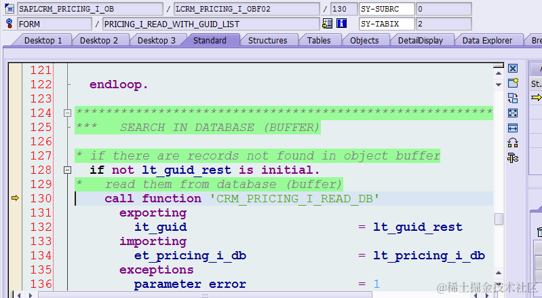The width and height of the screenshot is (542, 298).
Task: Click the editor split handle above the scrollbar
Action: (499, 65)
